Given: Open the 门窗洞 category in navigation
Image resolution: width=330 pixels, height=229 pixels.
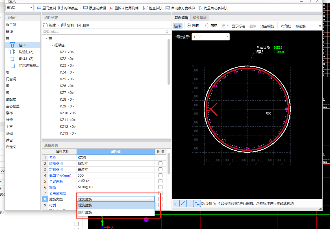Looking at the screenshot, I should (11, 79).
